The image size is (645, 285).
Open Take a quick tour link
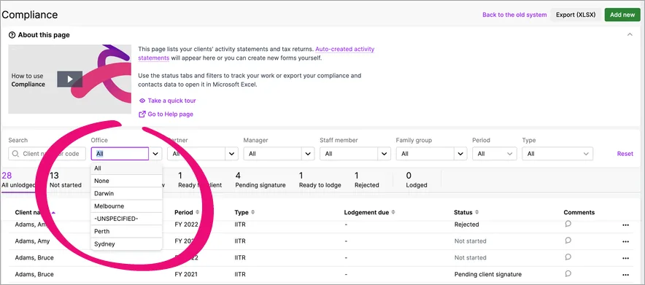172,101
